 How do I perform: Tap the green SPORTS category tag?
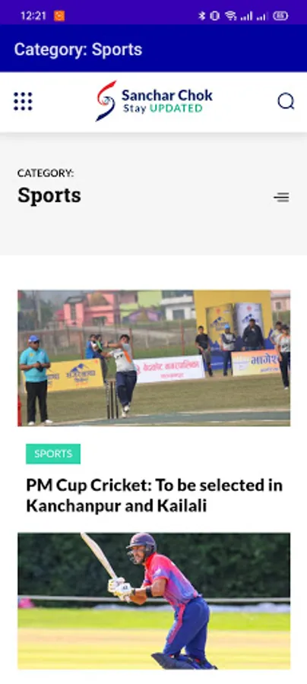[x=53, y=454]
